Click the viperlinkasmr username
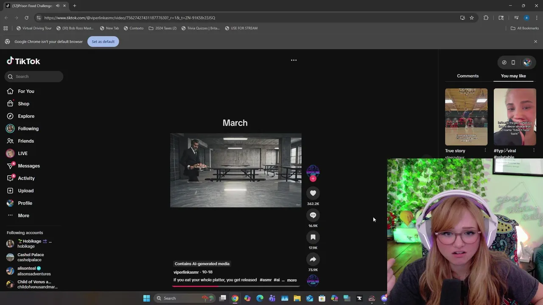The height and width of the screenshot is (305, 543). click(x=186, y=272)
